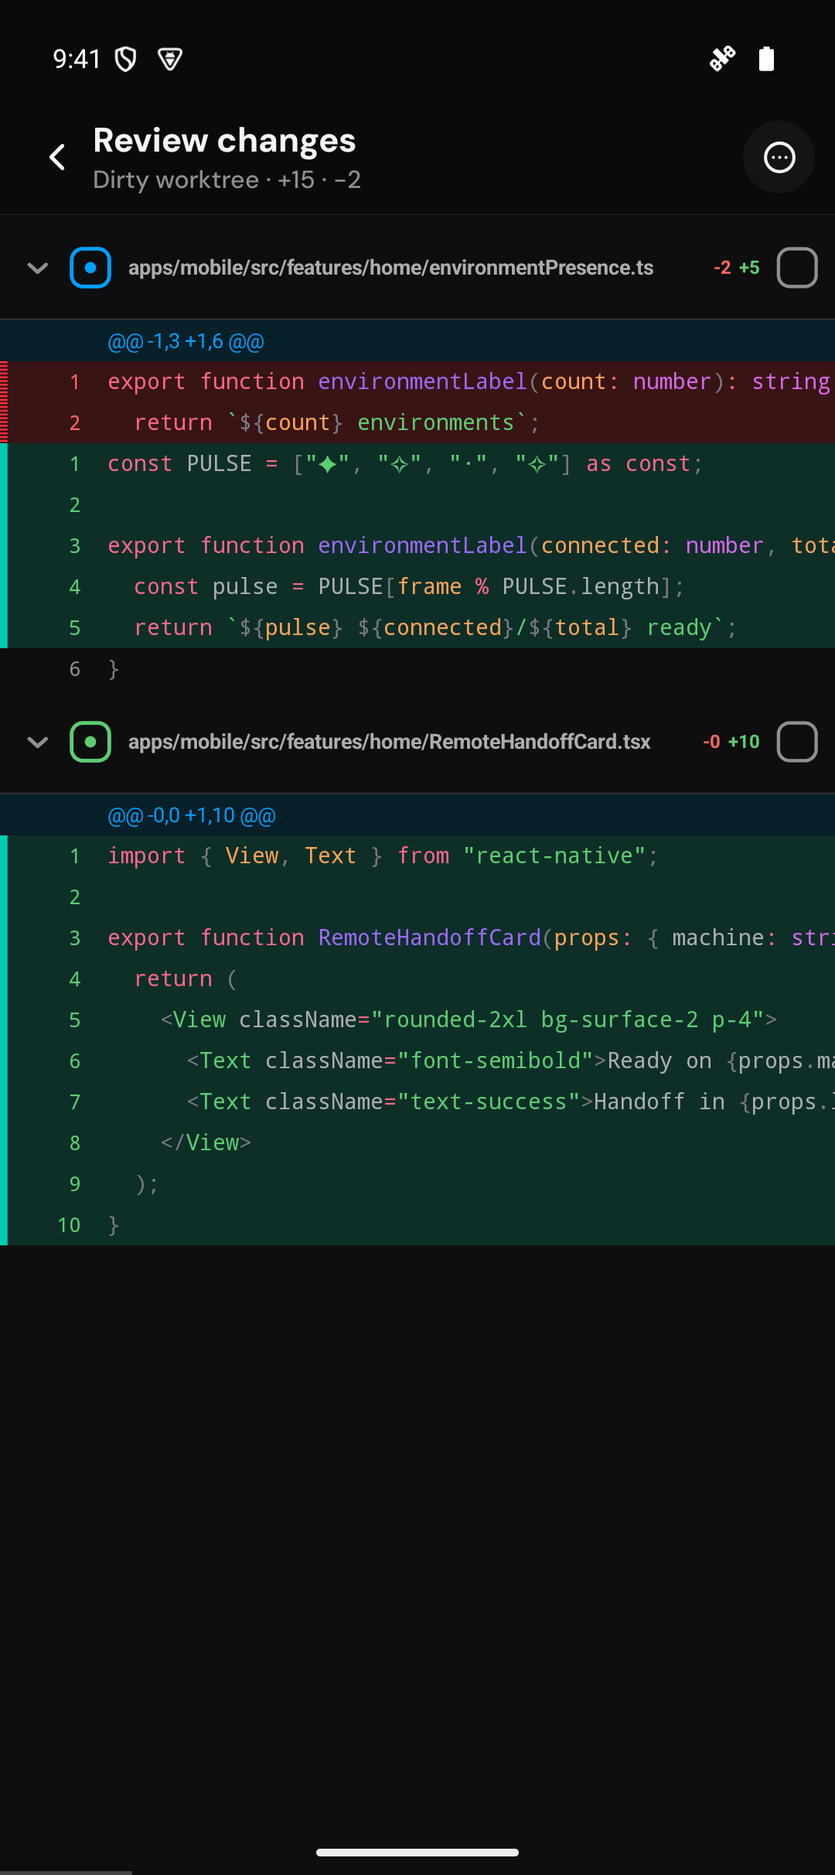Open file path apps/mobile/src/features/home/RemoteHandoffCard.tsx
This screenshot has height=1875, width=835.
389,742
